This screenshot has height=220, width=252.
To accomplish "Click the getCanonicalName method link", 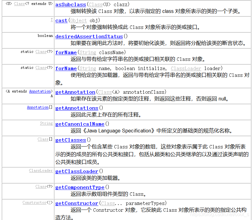I will 80,124.
